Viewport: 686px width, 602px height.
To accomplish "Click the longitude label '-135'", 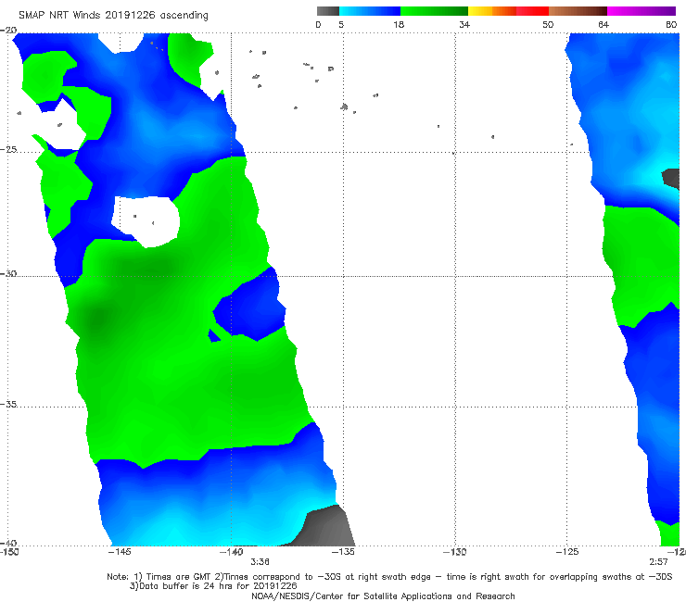I will (x=343, y=552).
